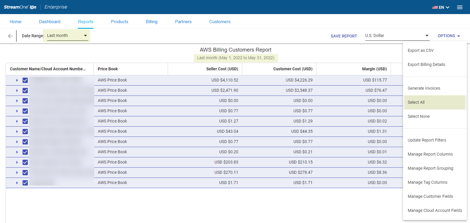Uncheck the row with seller cost $2,471.90
Image resolution: width=470 pixels, height=223 pixels.
click(25, 91)
